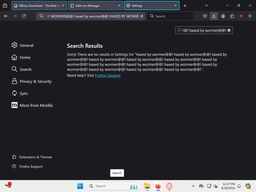Click the red checkmark widget with badge
The width and height of the screenshot is (256, 192).
(x=8, y=185)
